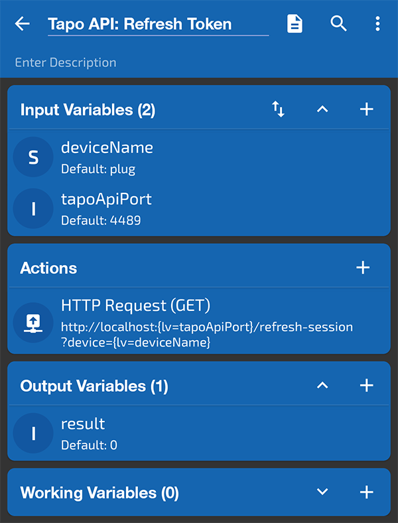Image resolution: width=398 pixels, height=523 pixels.
Task: Collapse the Output Variables section
Action: tap(322, 385)
